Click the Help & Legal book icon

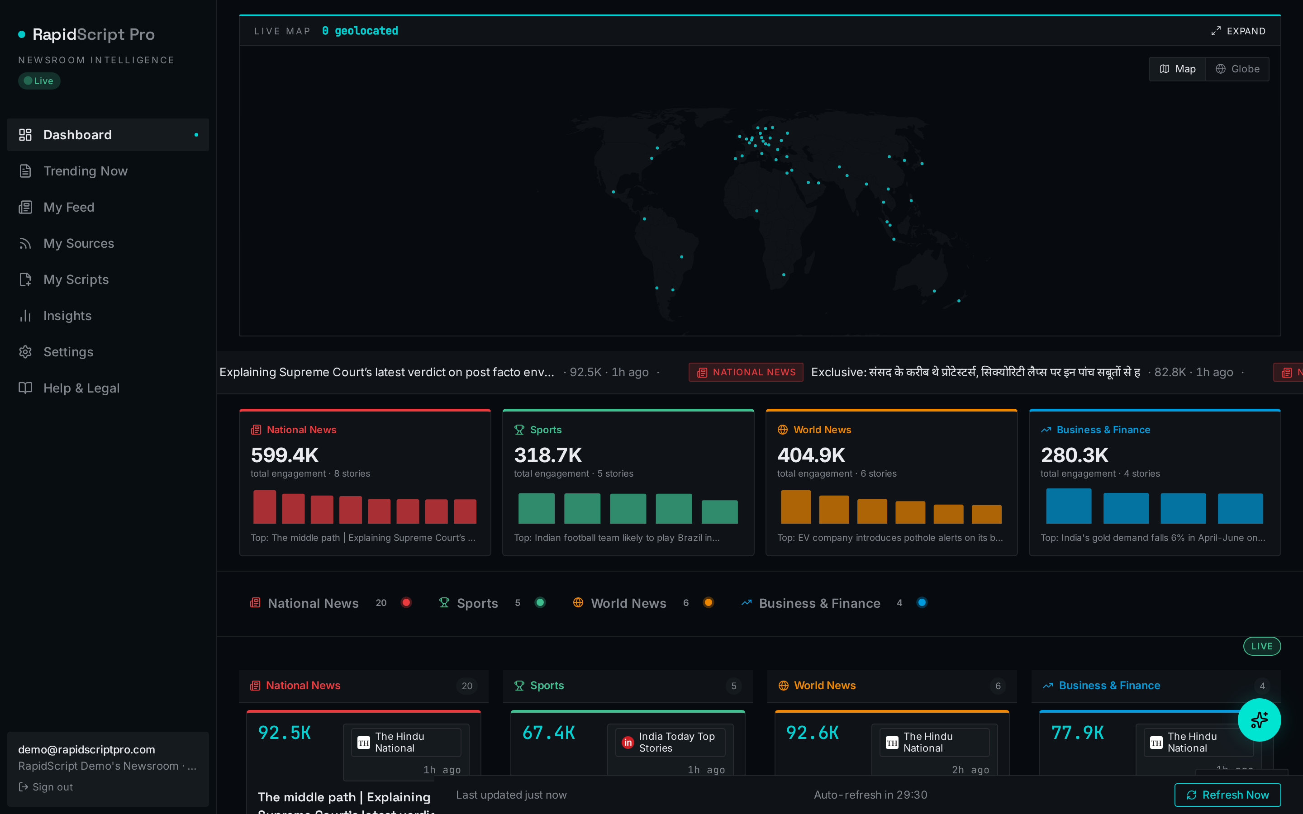point(25,388)
